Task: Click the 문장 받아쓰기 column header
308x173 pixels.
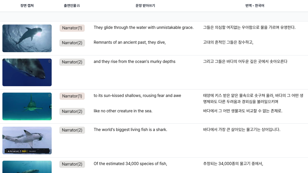Action: click(x=145, y=5)
